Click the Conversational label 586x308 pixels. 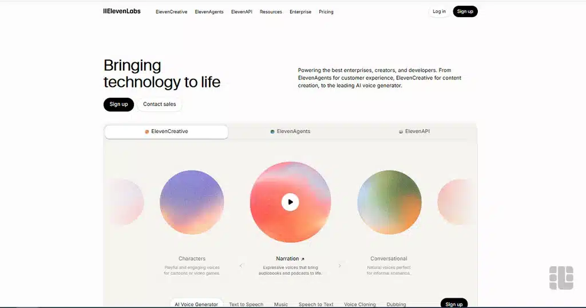389,259
